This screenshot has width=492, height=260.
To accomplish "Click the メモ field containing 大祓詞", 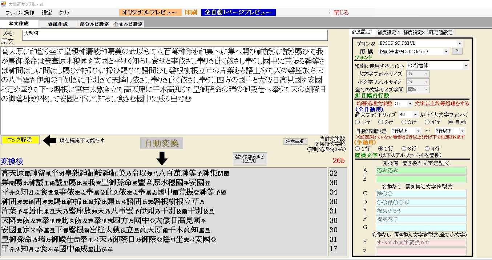I will 175,35.
